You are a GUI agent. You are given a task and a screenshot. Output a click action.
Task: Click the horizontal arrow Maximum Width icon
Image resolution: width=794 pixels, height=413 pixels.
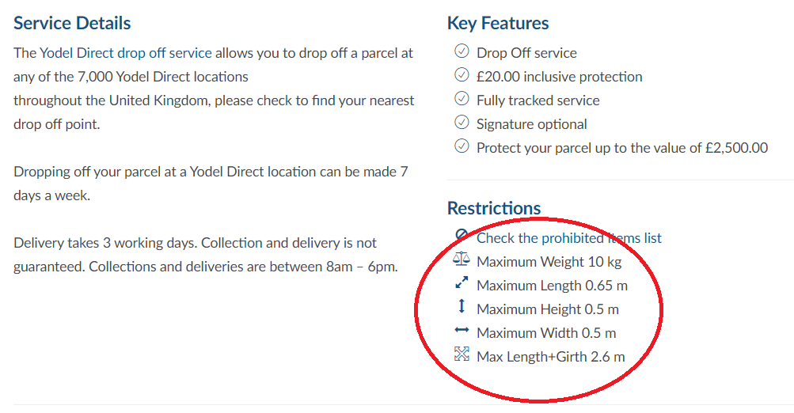tap(462, 330)
